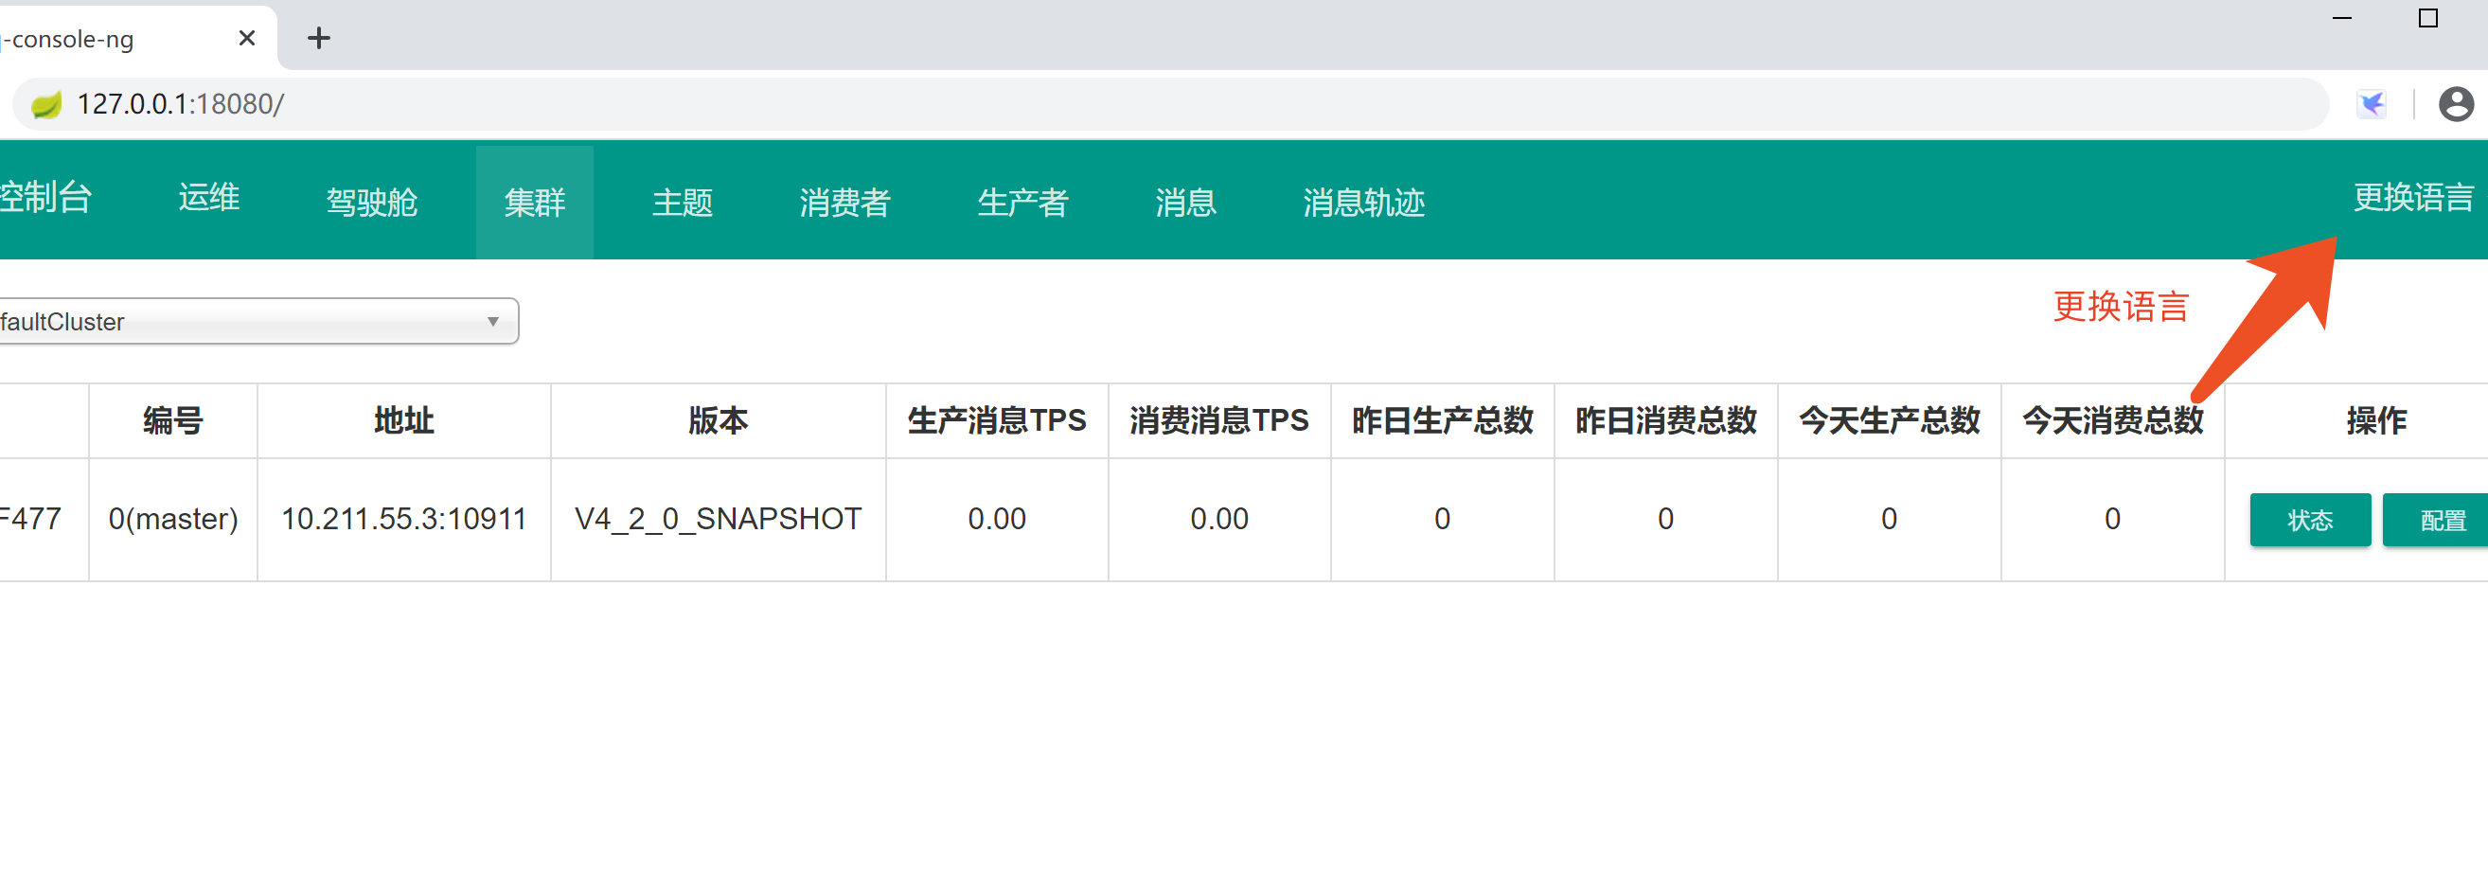Image resolution: width=2488 pixels, height=888 pixels.
Task: Switch to the 消费者 consumer tab
Action: [844, 202]
